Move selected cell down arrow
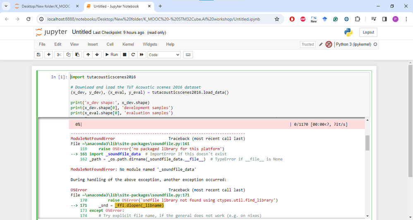The height and width of the screenshot is (220, 413). click(97, 55)
